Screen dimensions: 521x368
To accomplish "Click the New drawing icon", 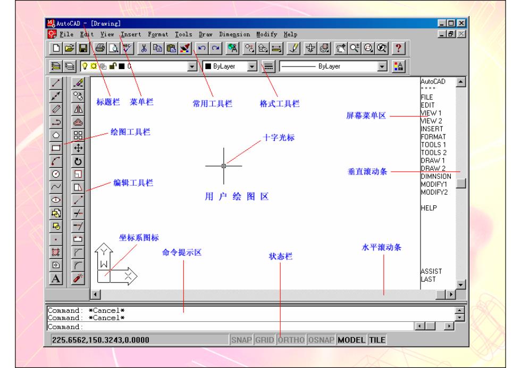I will pos(56,48).
